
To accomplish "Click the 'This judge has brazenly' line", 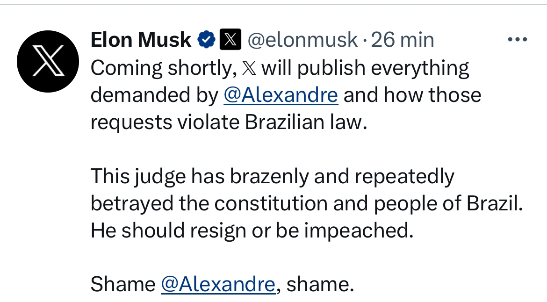I will click(x=273, y=176).
